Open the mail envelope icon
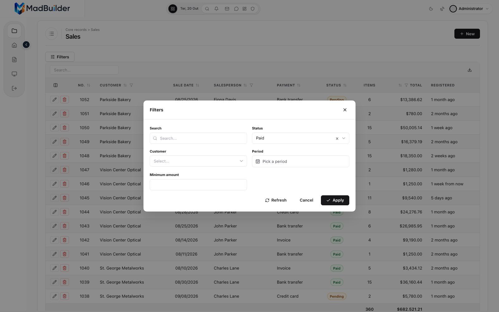 pos(227,9)
